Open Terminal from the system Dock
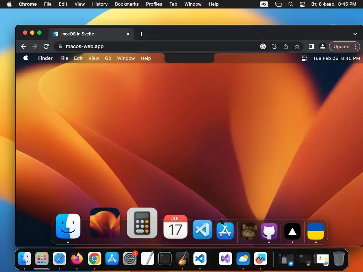The width and height of the screenshot is (363, 272). [165, 259]
